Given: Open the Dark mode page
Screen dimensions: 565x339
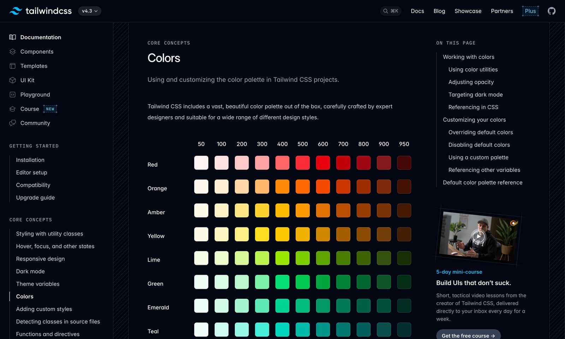Looking at the screenshot, I should tap(31, 271).
